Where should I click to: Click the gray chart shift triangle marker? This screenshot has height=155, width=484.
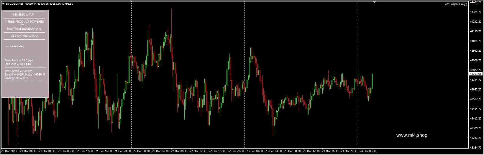[x=374, y=2]
